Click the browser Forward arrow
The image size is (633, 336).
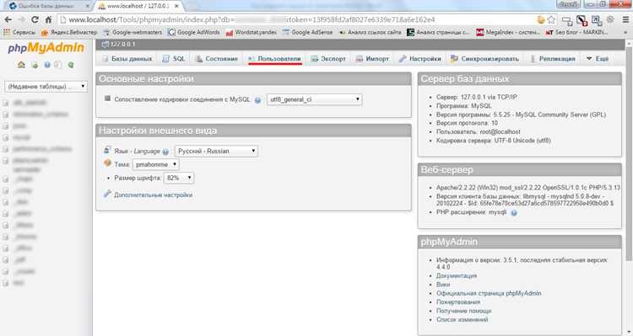21,19
